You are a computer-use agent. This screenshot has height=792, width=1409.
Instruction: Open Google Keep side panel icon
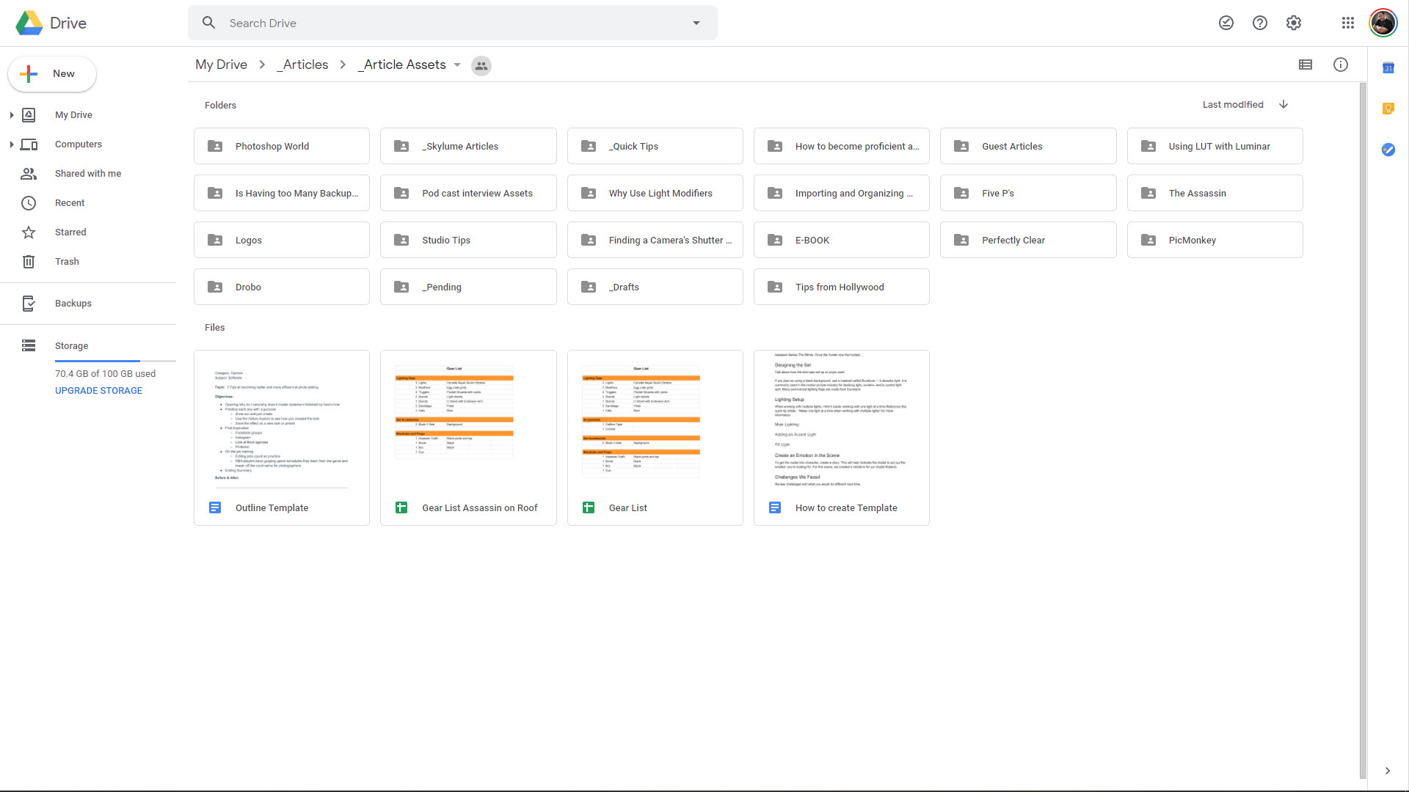coord(1388,109)
